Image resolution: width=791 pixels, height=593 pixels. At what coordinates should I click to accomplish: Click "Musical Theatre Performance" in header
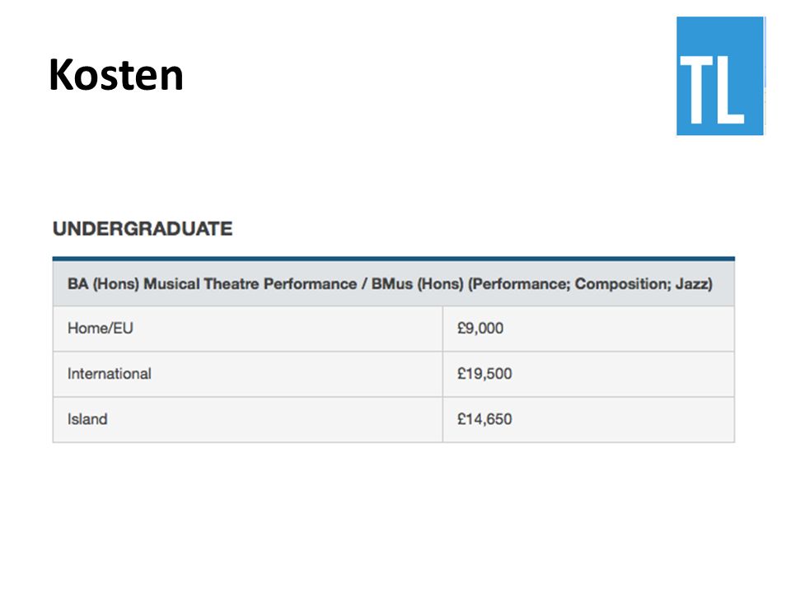pyautogui.click(x=250, y=284)
